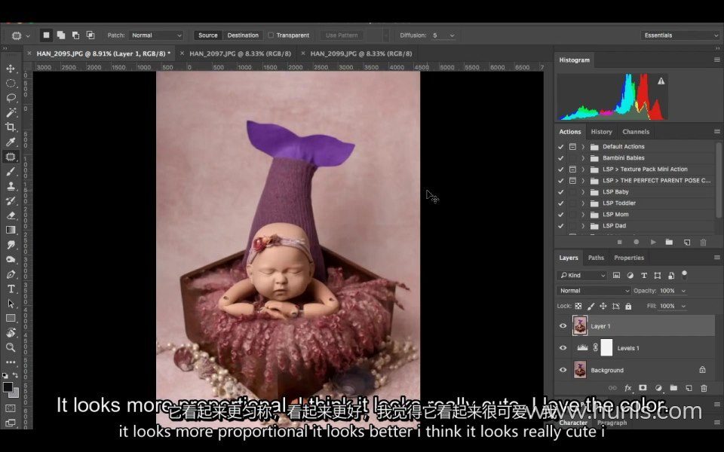Image resolution: width=724 pixels, height=452 pixels.
Task: Enable the Transparent checkbox
Action: 271,35
